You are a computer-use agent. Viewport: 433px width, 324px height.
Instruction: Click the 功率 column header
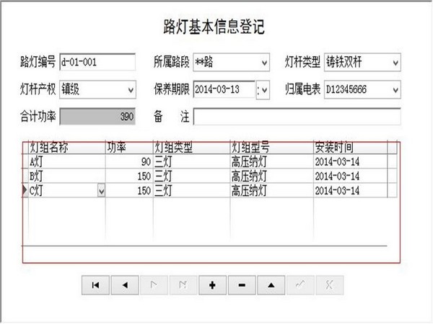(128, 147)
